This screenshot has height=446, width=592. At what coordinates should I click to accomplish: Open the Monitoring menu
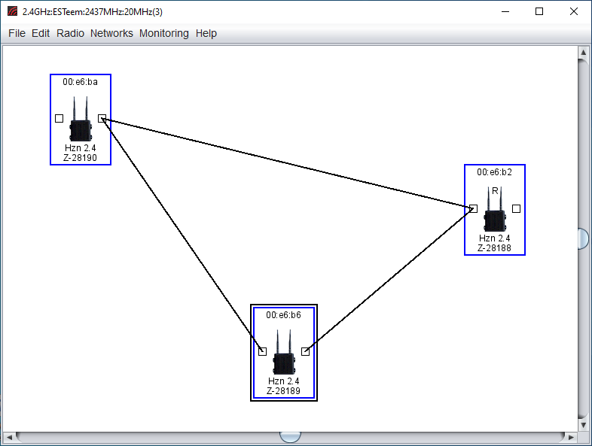click(164, 33)
